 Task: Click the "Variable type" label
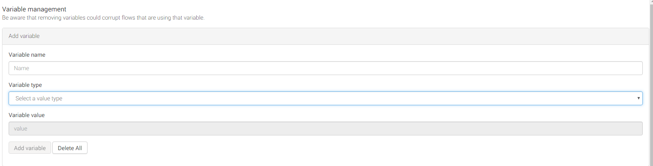(x=25, y=85)
